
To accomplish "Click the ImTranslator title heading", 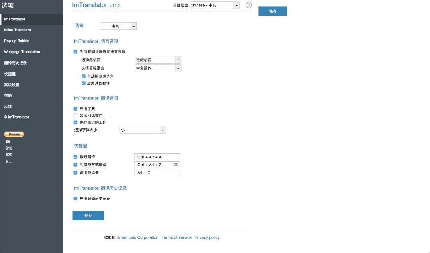I will (90, 5).
